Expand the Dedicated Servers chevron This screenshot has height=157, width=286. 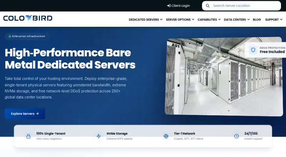[x=161, y=20]
